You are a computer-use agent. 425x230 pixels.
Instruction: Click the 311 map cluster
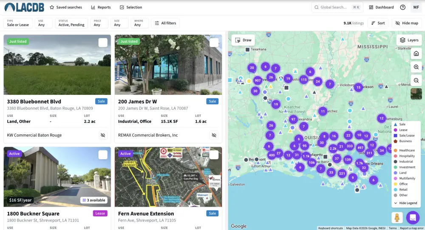369,153
